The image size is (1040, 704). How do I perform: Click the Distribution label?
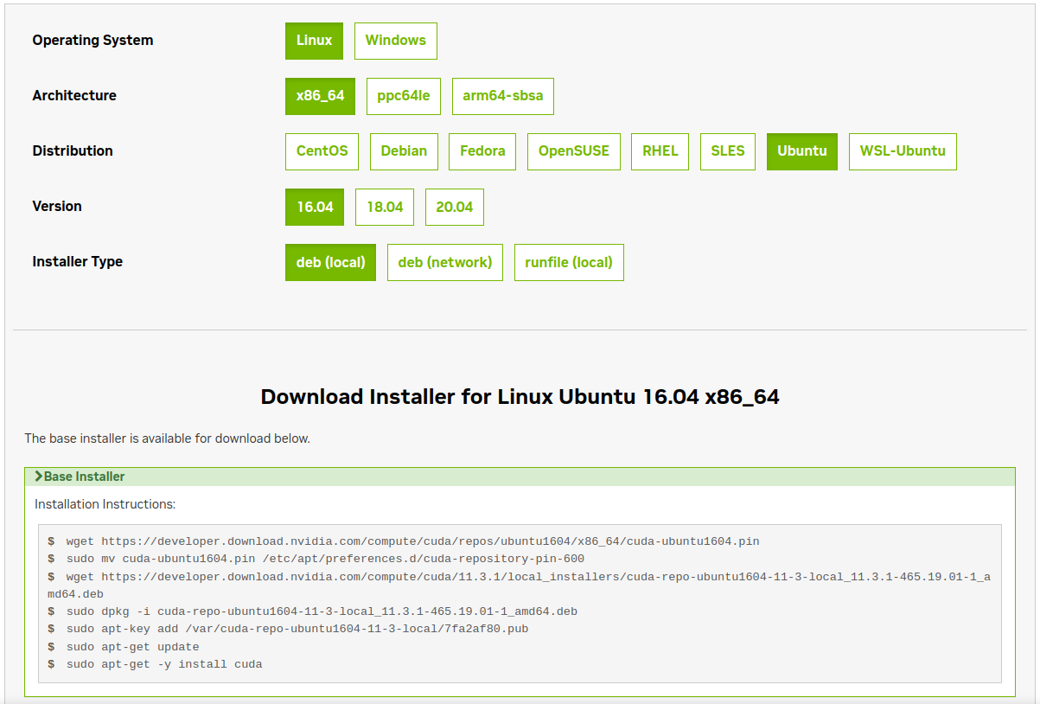point(73,151)
